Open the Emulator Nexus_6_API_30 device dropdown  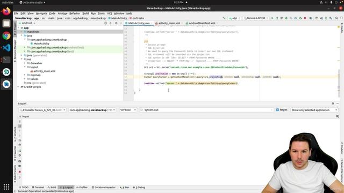[x=42, y=110]
